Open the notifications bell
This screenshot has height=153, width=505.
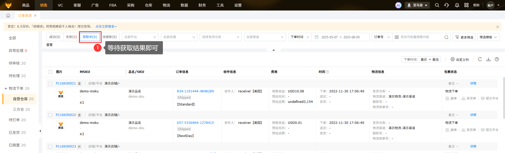pos(457,5)
